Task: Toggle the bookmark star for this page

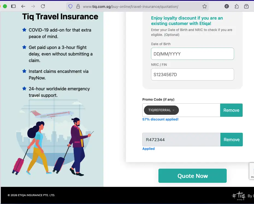Action: tap(204, 6)
